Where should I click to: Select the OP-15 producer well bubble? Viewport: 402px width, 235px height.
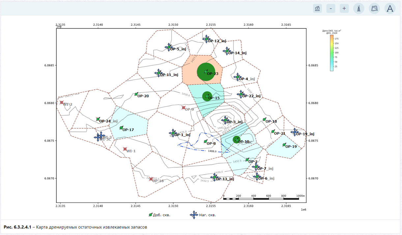pos(207,96)
